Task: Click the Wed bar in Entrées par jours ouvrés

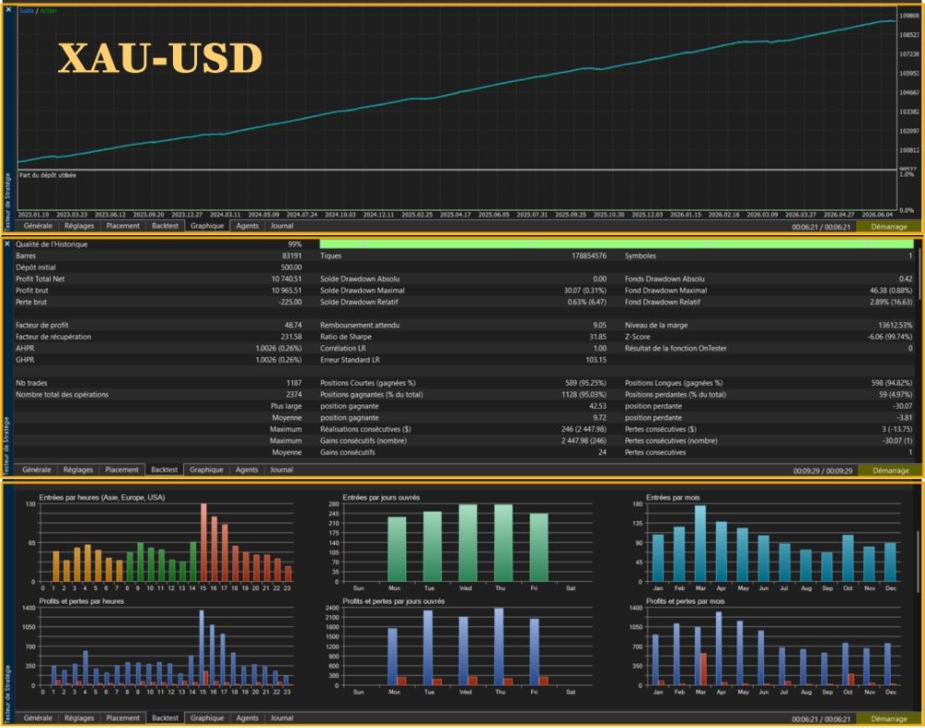Action: pos(468,543)
